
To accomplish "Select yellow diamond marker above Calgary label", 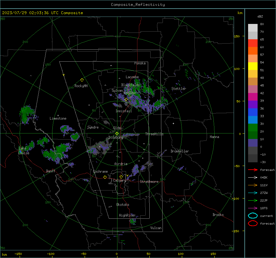I will click(121, 177).
